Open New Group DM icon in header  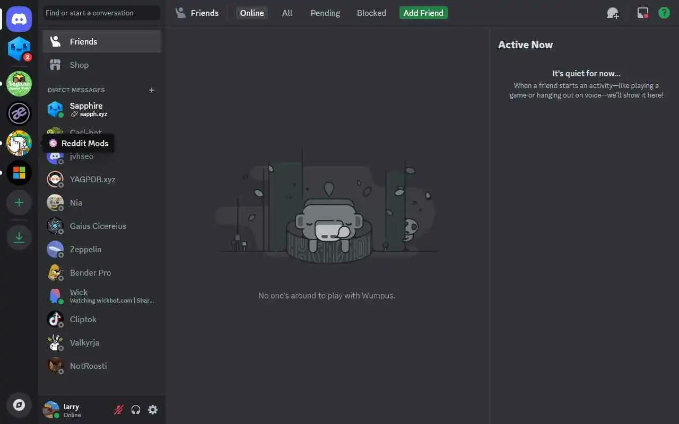pyautogui.click(x=613, y=13)
